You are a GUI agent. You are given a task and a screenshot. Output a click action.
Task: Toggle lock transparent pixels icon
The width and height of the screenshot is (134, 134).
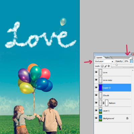coord(102,66)
